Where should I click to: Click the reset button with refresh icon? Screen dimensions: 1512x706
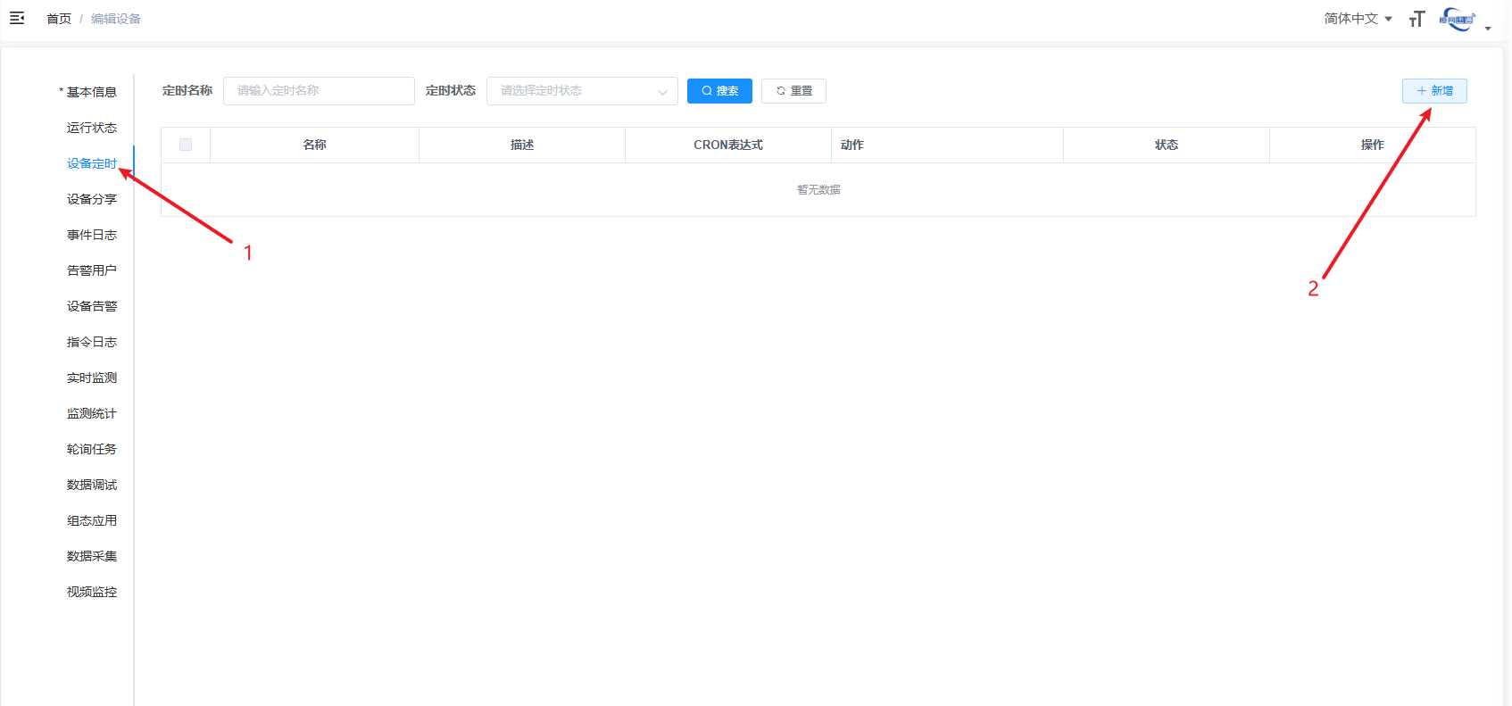[793, 91]
